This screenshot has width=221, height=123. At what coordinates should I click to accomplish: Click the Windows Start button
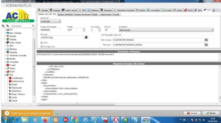pyautogui.click(x=6, y=120)
